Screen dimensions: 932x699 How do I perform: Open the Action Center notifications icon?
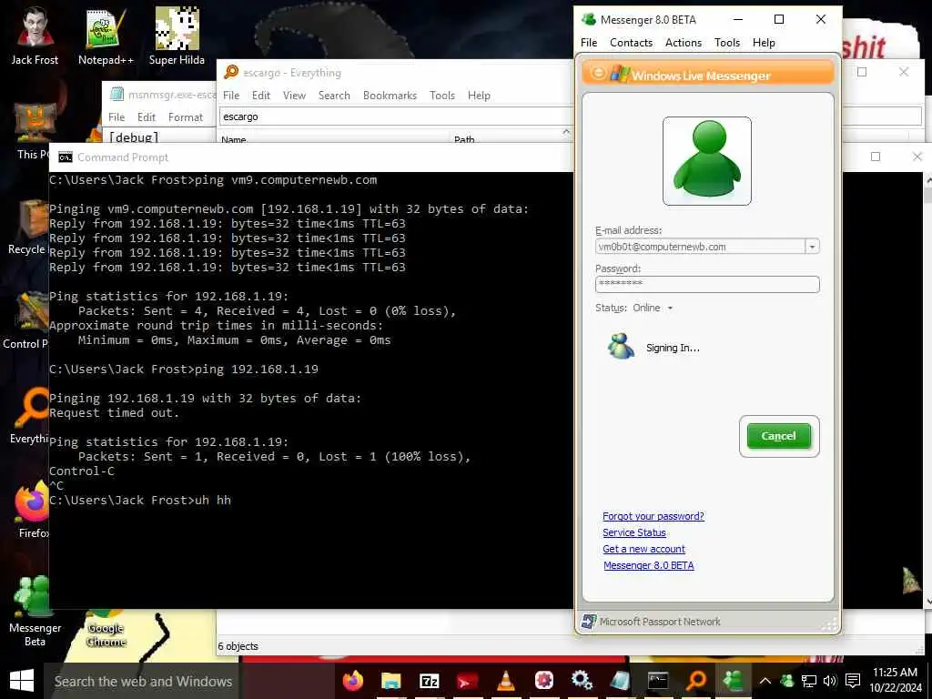pyautogui.click(x=853, y=681)
